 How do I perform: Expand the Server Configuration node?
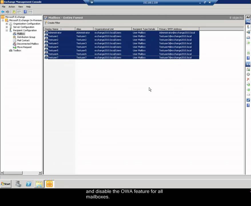(7, 27)
